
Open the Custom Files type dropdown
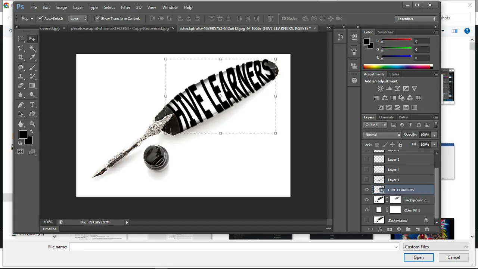click(436, 247)
